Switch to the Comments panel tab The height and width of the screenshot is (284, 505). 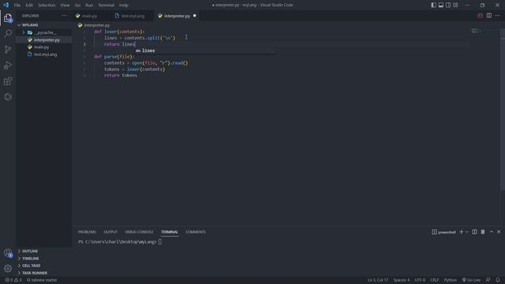pyautogui.click(x=196, y=232)
